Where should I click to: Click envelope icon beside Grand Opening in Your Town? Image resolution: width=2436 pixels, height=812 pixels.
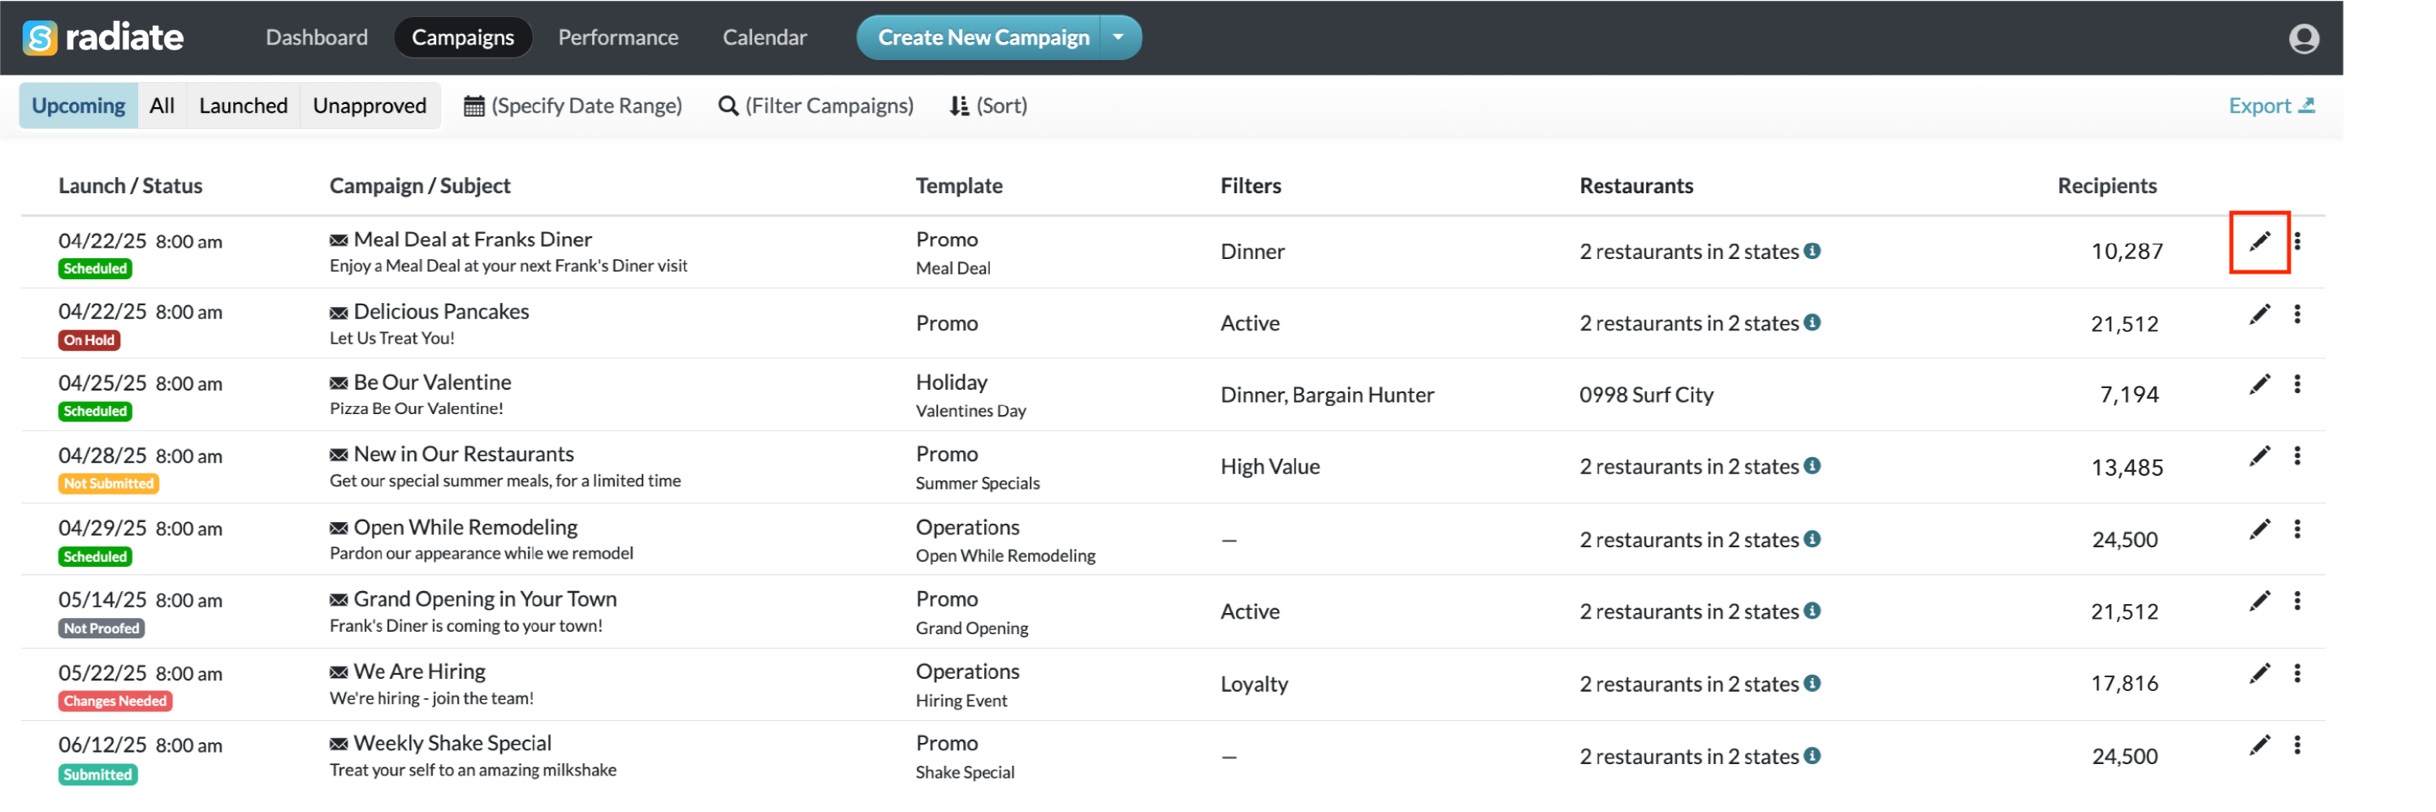pos(339,600)
